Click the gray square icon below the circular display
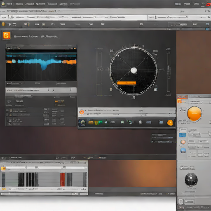Image resolution: width=211 pixels, height=211 pixels. [x=155, y=89]
